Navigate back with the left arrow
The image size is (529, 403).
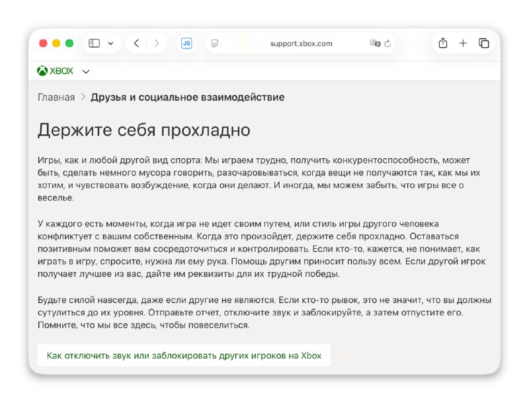(x=136, y=43)
